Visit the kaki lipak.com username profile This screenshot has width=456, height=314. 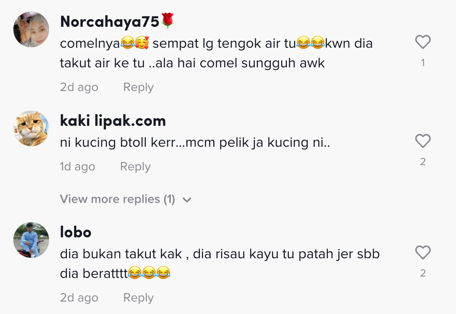(x=113, y=120)
